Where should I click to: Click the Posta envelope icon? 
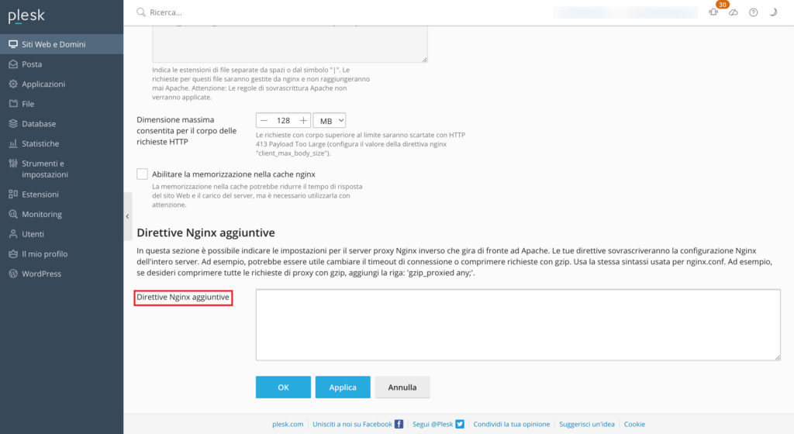[13, 64]
